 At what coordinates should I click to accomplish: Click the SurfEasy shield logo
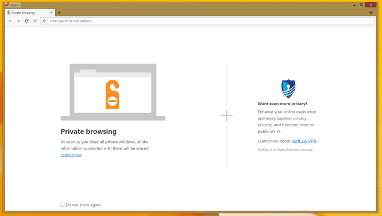tap(288, 88)
